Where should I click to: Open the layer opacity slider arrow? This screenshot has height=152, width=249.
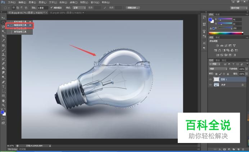[246, 69]
